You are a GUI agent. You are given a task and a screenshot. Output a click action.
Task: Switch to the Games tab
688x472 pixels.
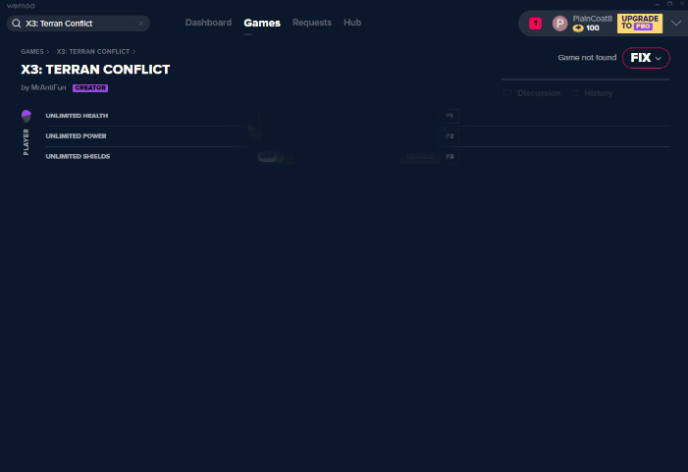pos(262,23)
